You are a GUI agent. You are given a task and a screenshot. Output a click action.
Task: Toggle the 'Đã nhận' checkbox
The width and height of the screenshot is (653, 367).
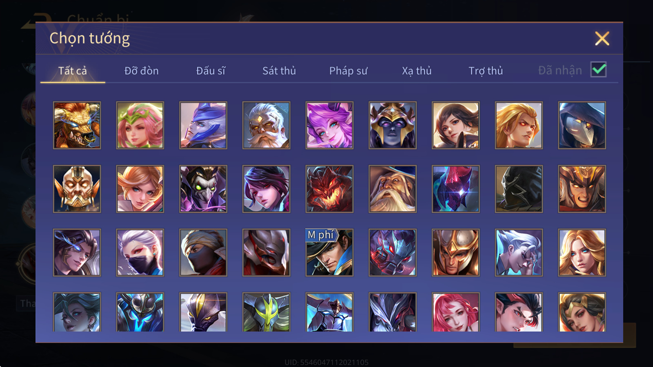[599, 69]
